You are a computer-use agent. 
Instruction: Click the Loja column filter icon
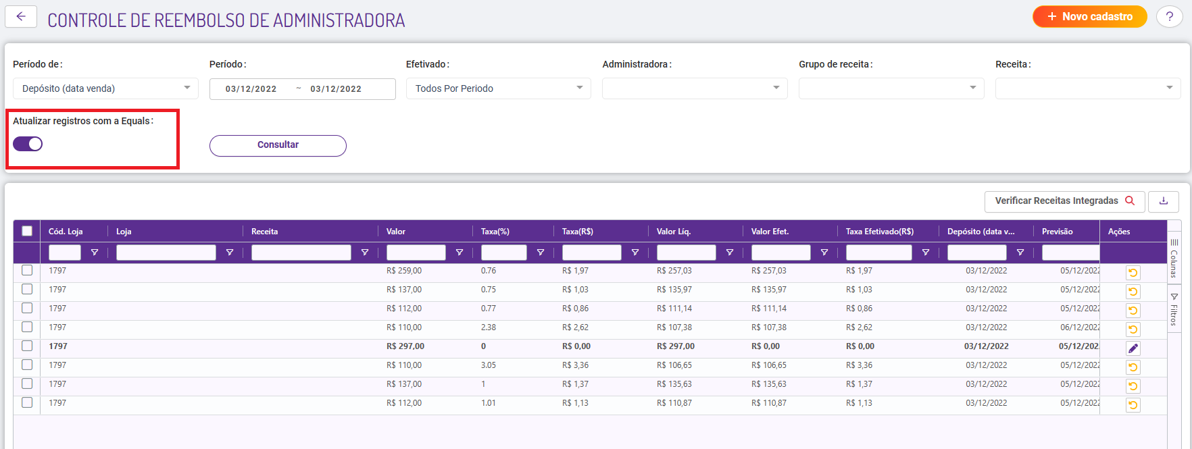(230, 253)
